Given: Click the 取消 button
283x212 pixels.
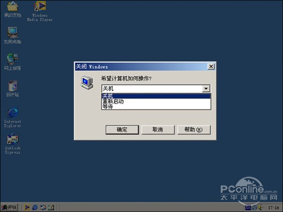Looking at the screenshot, I should point(158,130).
